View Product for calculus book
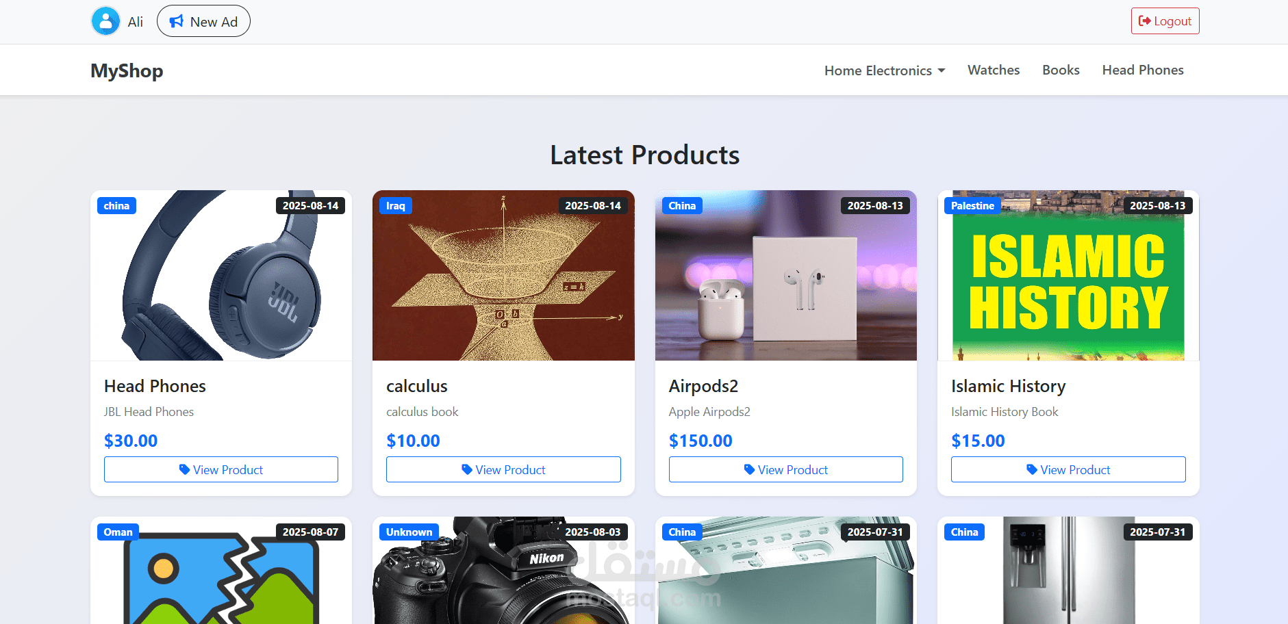The height and width of the screenshot is (624, 1288). [x=503, y=469]
